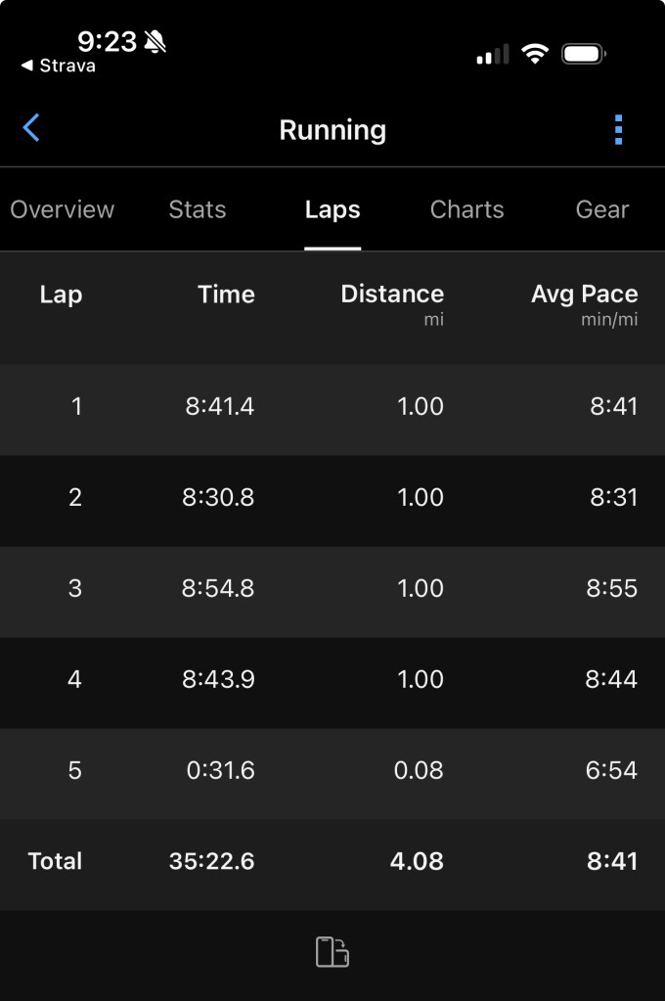The width and height of the screenshot is (665, 1001).
Task: Tap the silent mode bell icon
Action: tap(155, 41)
